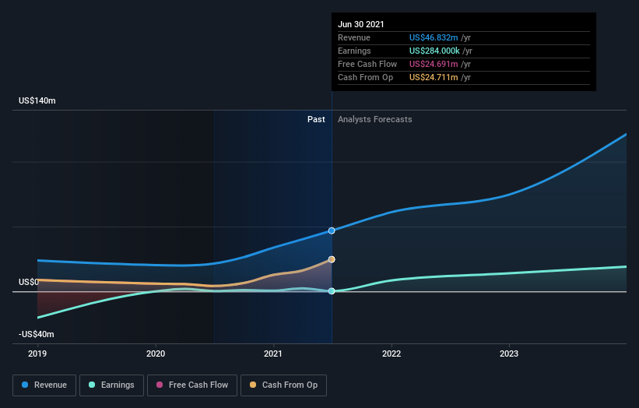Toggle the Revenue legend button
Viewport: 639px width, 408px height.
click(x=44, y=385)
